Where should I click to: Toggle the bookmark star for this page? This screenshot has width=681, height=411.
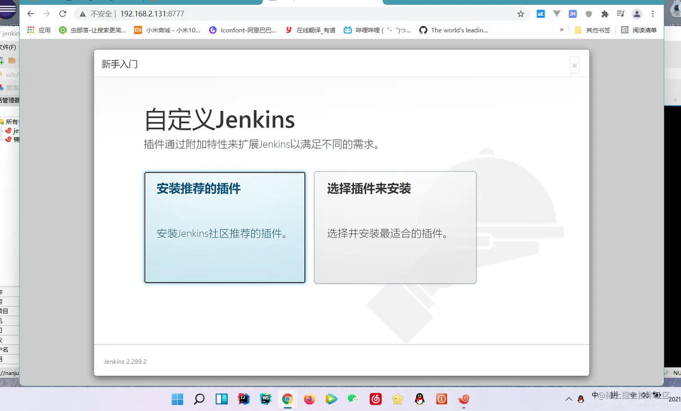point(521,14)
